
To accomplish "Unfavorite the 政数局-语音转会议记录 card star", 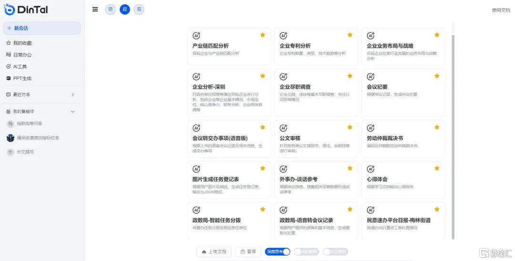I will click(350, 209).
